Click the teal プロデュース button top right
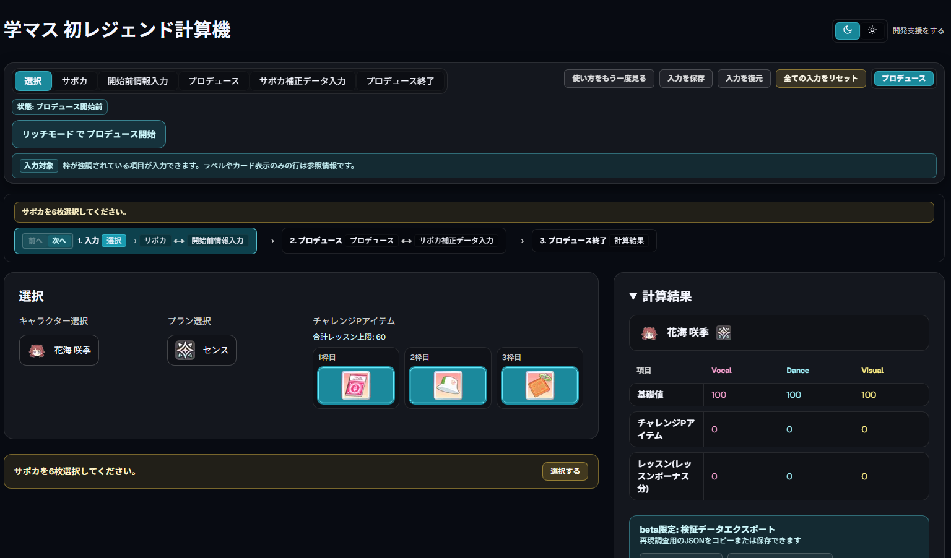This screenshot has width=951, height=558. pyautogui.click(x=903, y=79)
